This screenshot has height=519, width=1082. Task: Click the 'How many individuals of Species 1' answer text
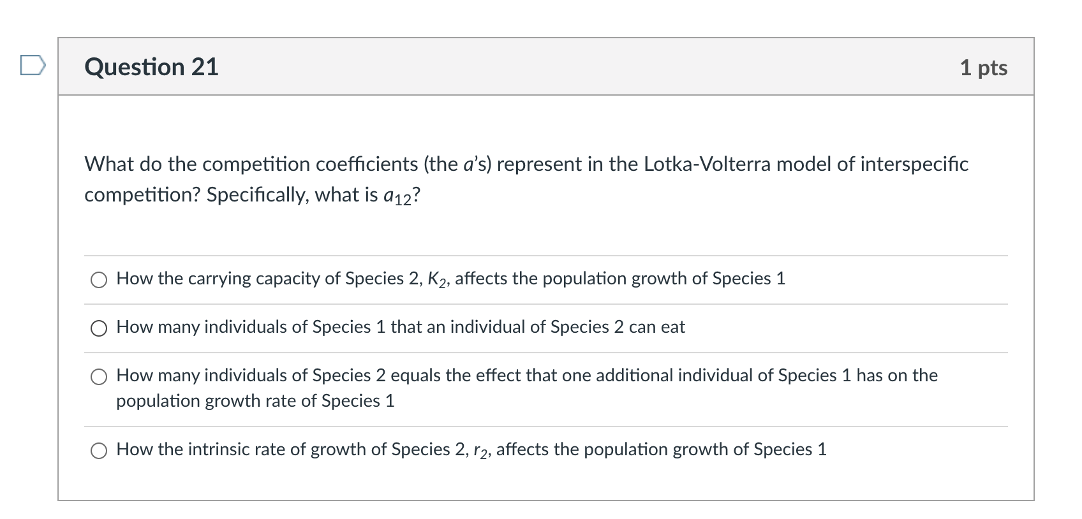(x=400, y=327)
